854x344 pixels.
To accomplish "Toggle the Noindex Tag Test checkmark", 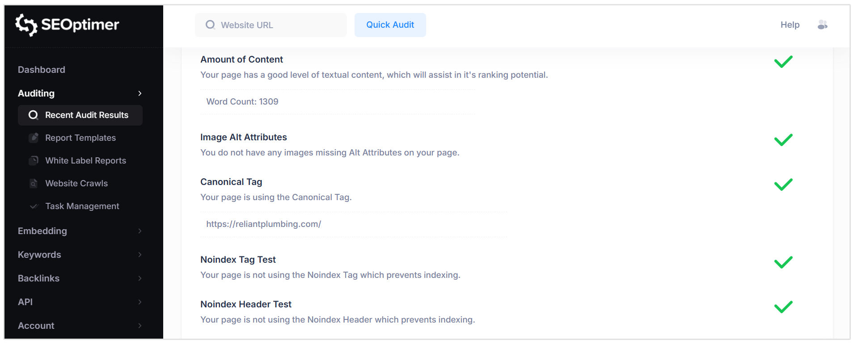I will pos(783,262).
